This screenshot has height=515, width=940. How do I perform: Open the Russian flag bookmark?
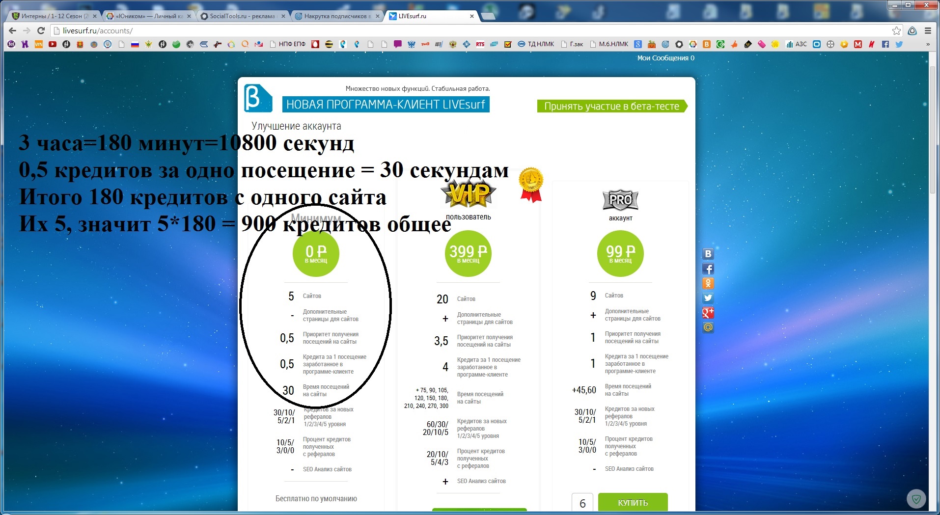pos(135,44)
